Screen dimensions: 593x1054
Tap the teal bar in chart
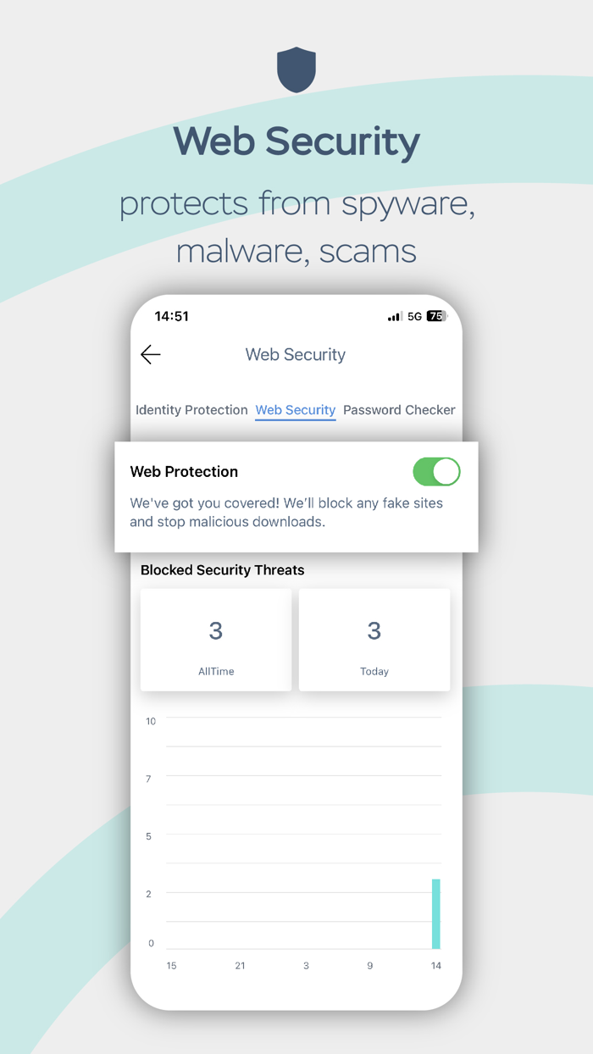(x=436, y=914)
